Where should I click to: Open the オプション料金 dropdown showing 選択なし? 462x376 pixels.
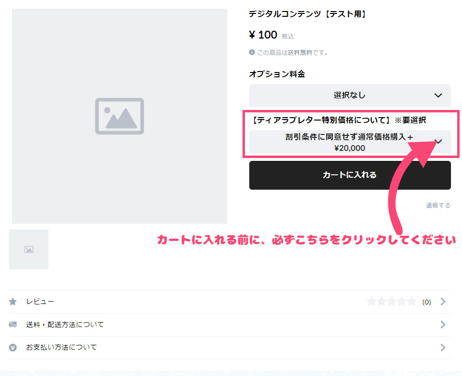[350, 96]
